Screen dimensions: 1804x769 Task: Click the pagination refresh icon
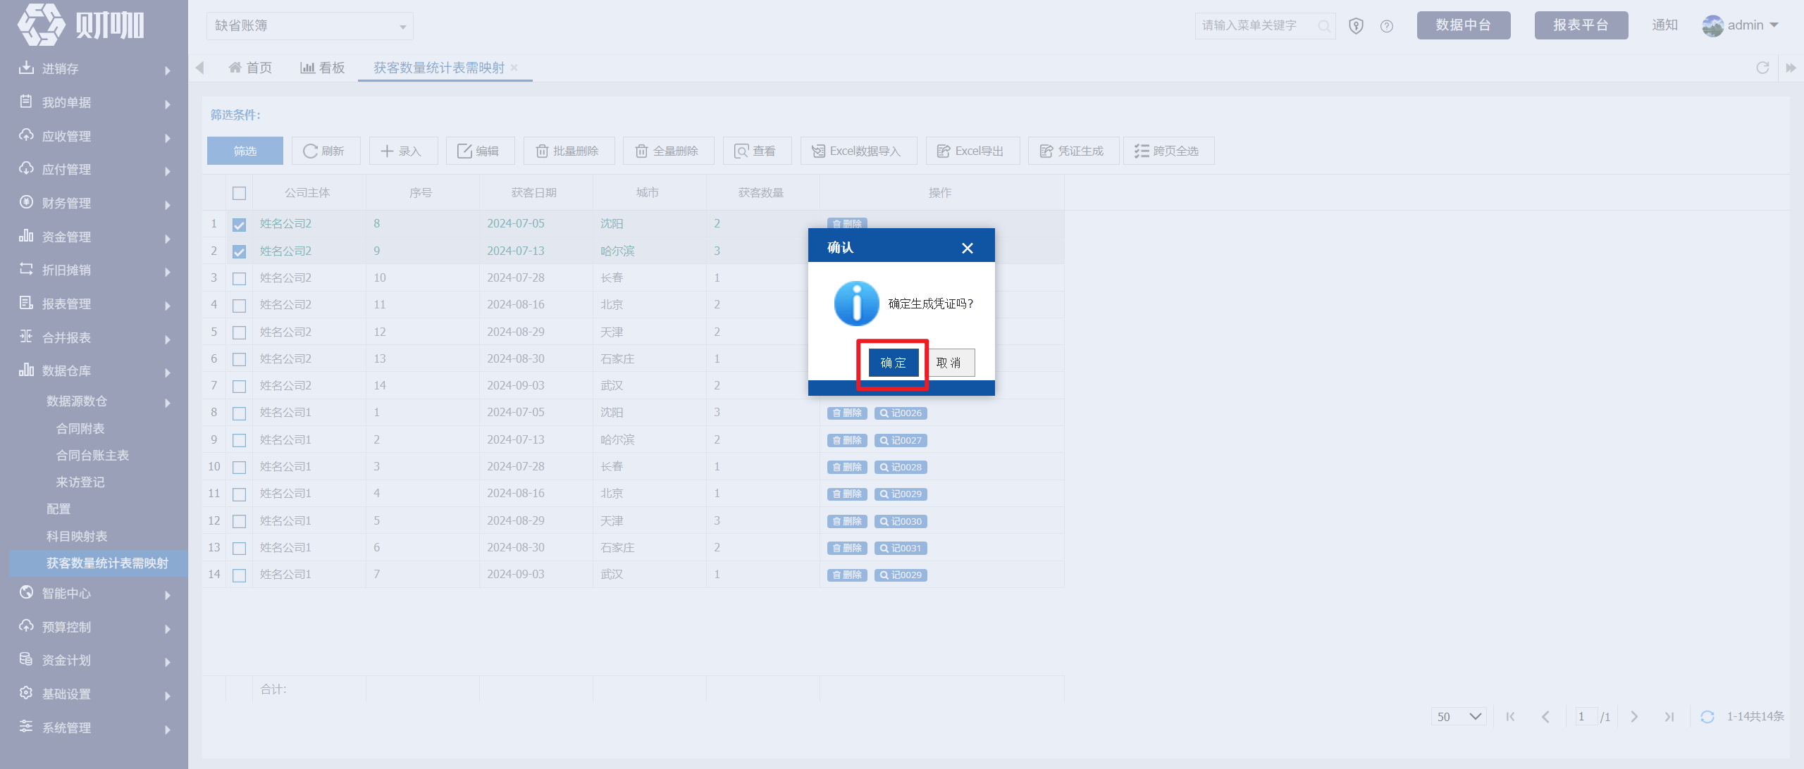[x=1707, y=717]
